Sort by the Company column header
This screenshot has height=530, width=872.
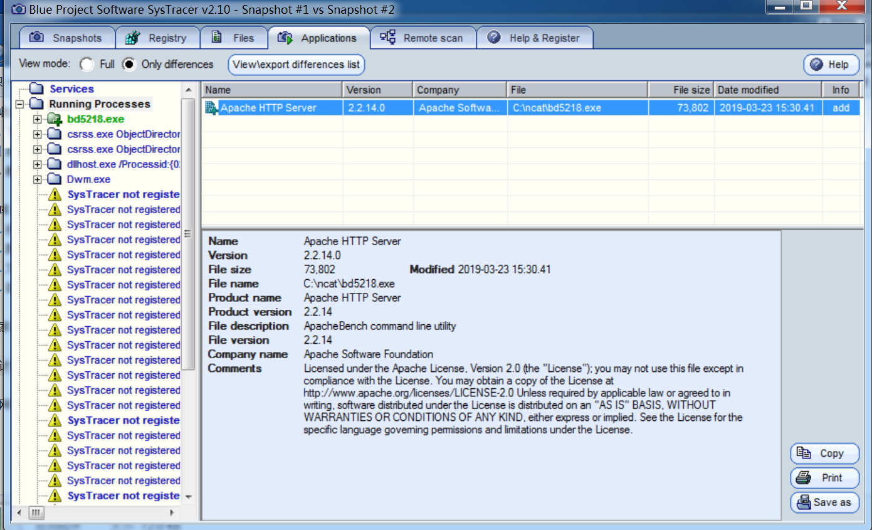click(460, 90)
